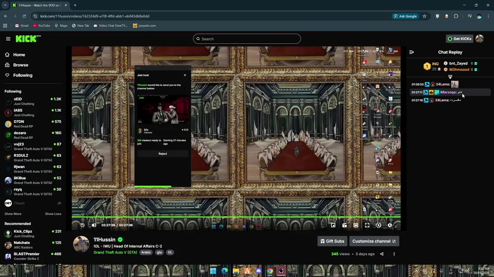Screen dimensions: 494x277
Task: Click Customize channel button
Action: tap(374, 241)
